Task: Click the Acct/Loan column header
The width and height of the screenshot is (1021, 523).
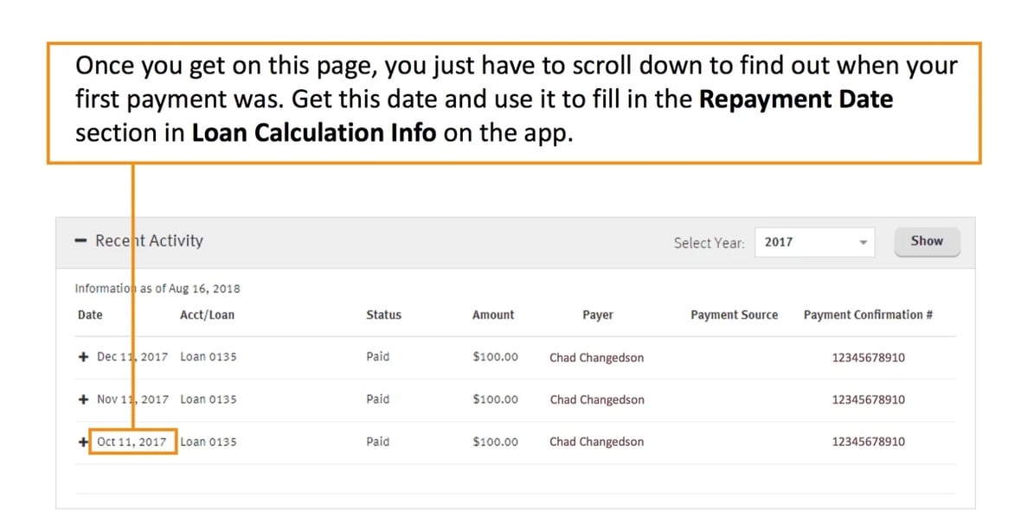Action: [207, 315]
